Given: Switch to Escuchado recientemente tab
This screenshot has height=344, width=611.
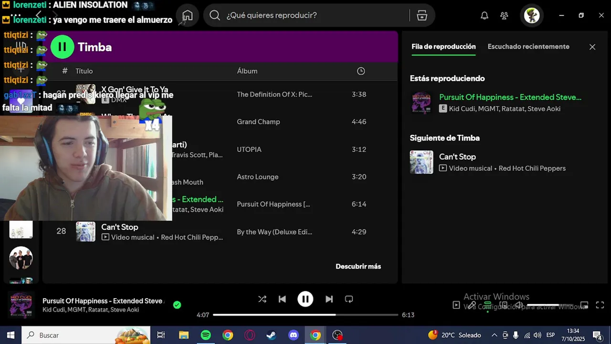Looking at the screenshot, I should [x=528, y=47].
